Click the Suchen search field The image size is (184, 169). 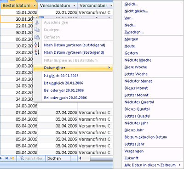click(x=59, y=158)
